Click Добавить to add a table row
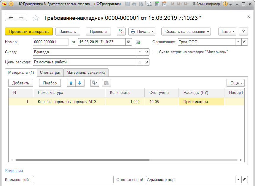This screenshot has width=255, height=186. 21,83
